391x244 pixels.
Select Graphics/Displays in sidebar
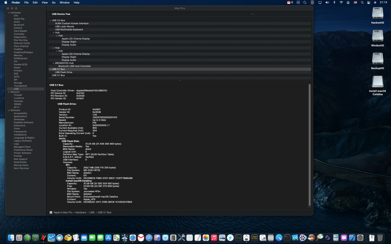(23, 52)
